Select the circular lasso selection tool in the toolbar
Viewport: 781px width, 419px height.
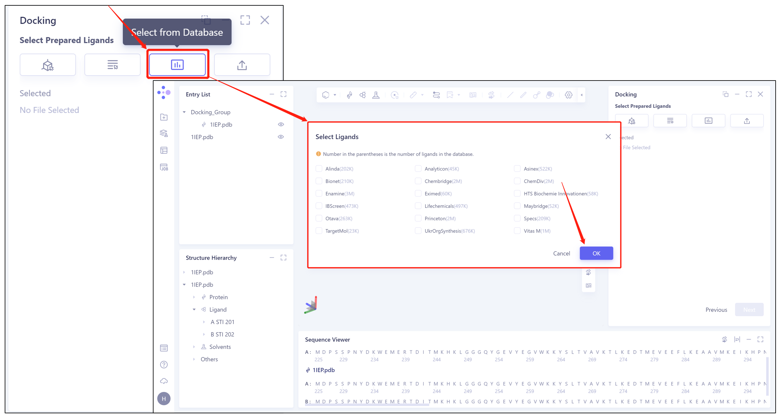(395, 95)
